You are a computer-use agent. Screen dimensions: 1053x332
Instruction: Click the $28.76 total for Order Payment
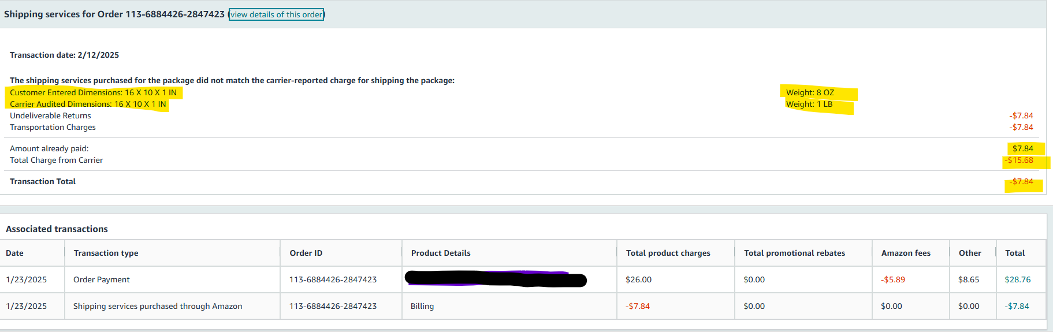point(1017,279)
